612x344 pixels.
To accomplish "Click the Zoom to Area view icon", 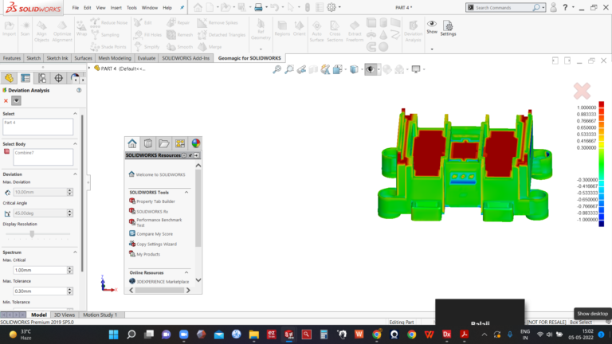I will click(289, 69).
